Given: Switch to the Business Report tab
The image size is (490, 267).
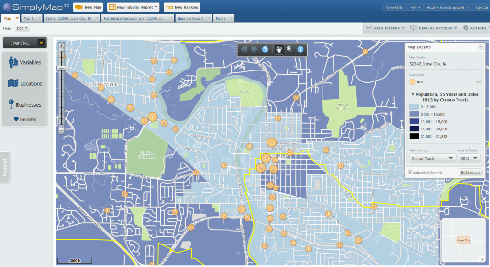Looking at the screenshot, I should [x=190, y=19].
